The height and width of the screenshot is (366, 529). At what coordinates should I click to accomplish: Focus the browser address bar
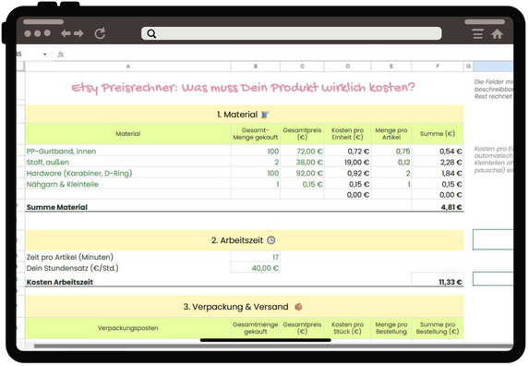tap(292, 33)
